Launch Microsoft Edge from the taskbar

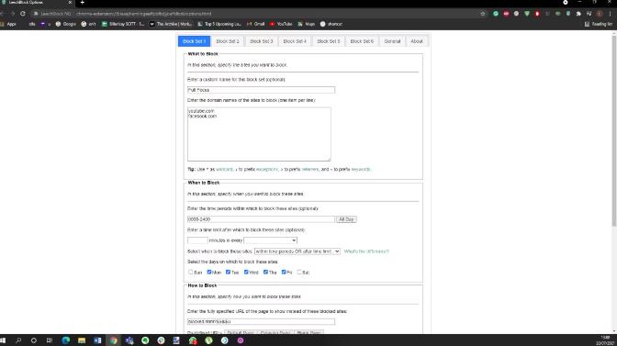point(66,340)
